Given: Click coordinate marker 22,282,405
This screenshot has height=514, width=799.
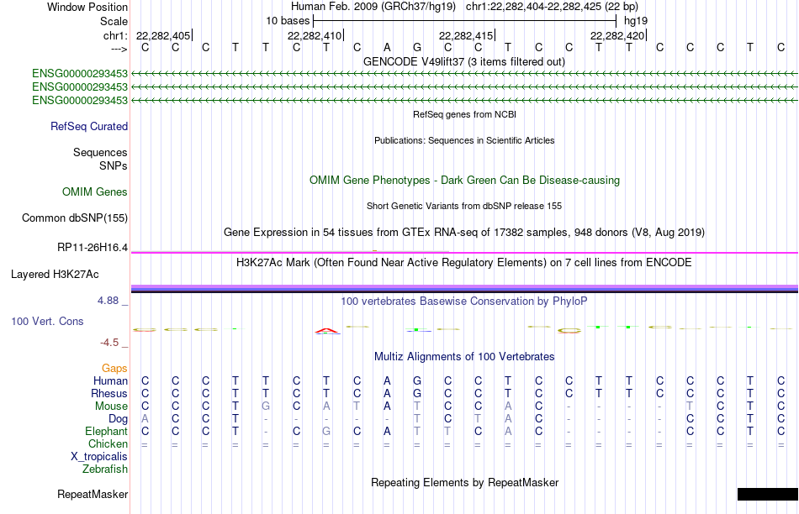Looking at the screenshot, I should coord(163,35).
